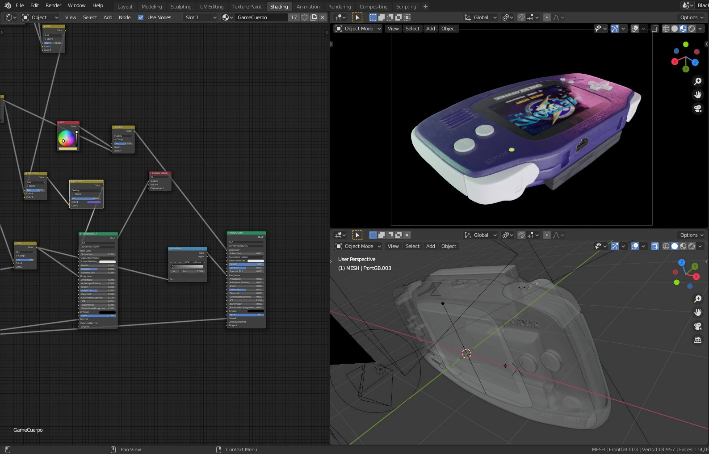Click the Node menu in the shader editor header
This screenshot has width=709, height=454.
pyautogui.click(x=125, y=17)
